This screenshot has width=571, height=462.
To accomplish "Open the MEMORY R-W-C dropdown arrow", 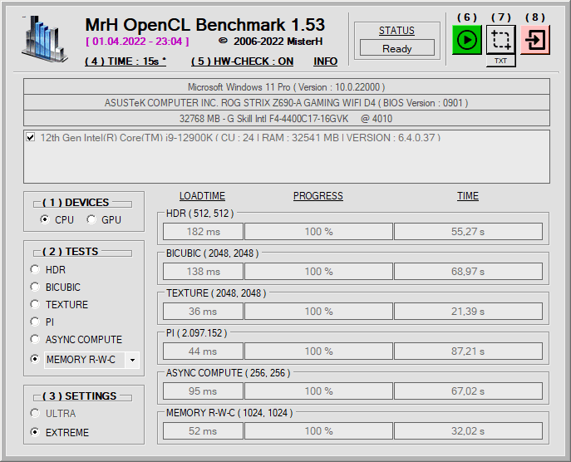I will (132, 360).
